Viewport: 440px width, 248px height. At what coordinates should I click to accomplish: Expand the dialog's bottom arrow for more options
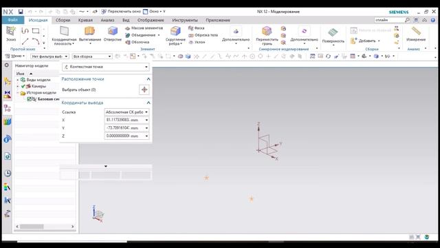point(105,167)
